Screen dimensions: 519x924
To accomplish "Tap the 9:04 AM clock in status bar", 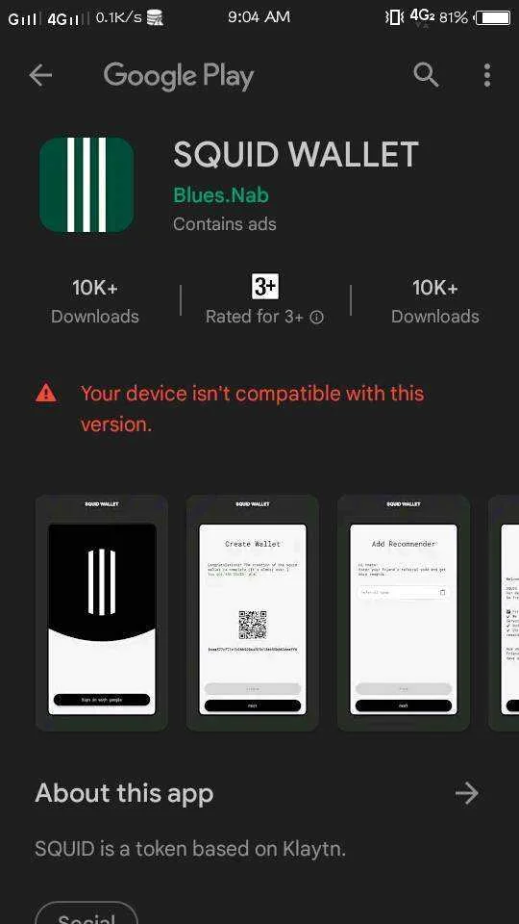I will pyautogui.click(x=259, y=17).
